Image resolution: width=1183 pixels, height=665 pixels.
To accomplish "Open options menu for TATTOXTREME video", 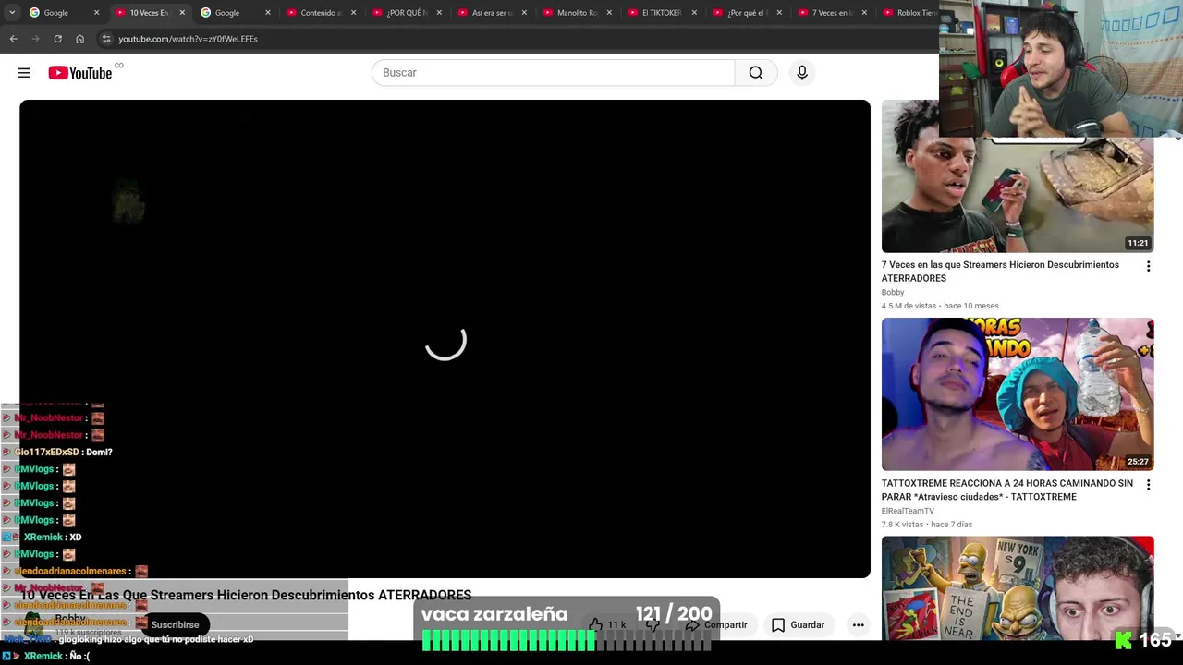I will click(x=1148, y=484).
